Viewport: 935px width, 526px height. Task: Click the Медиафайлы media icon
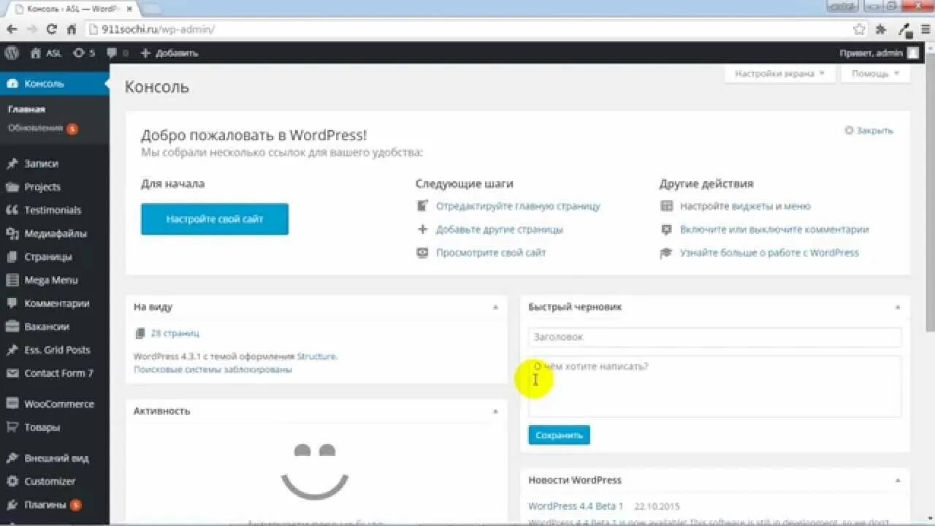click(12, 233)
